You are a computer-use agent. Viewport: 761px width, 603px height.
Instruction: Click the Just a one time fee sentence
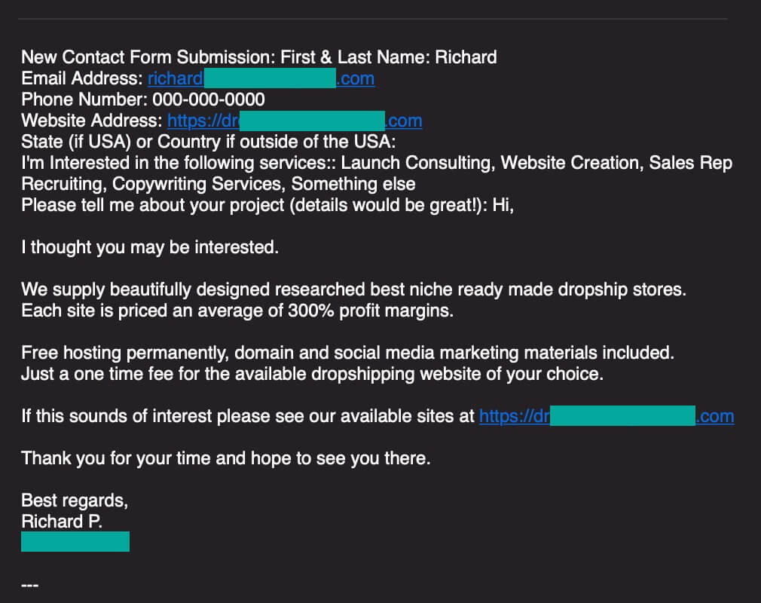point(313,374)
